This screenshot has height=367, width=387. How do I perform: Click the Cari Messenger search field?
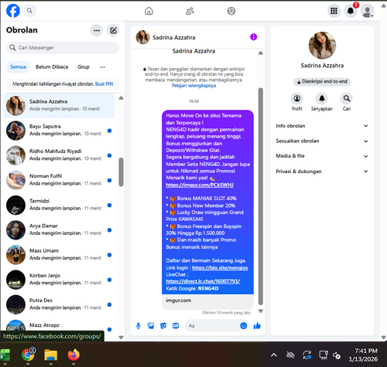63,48
